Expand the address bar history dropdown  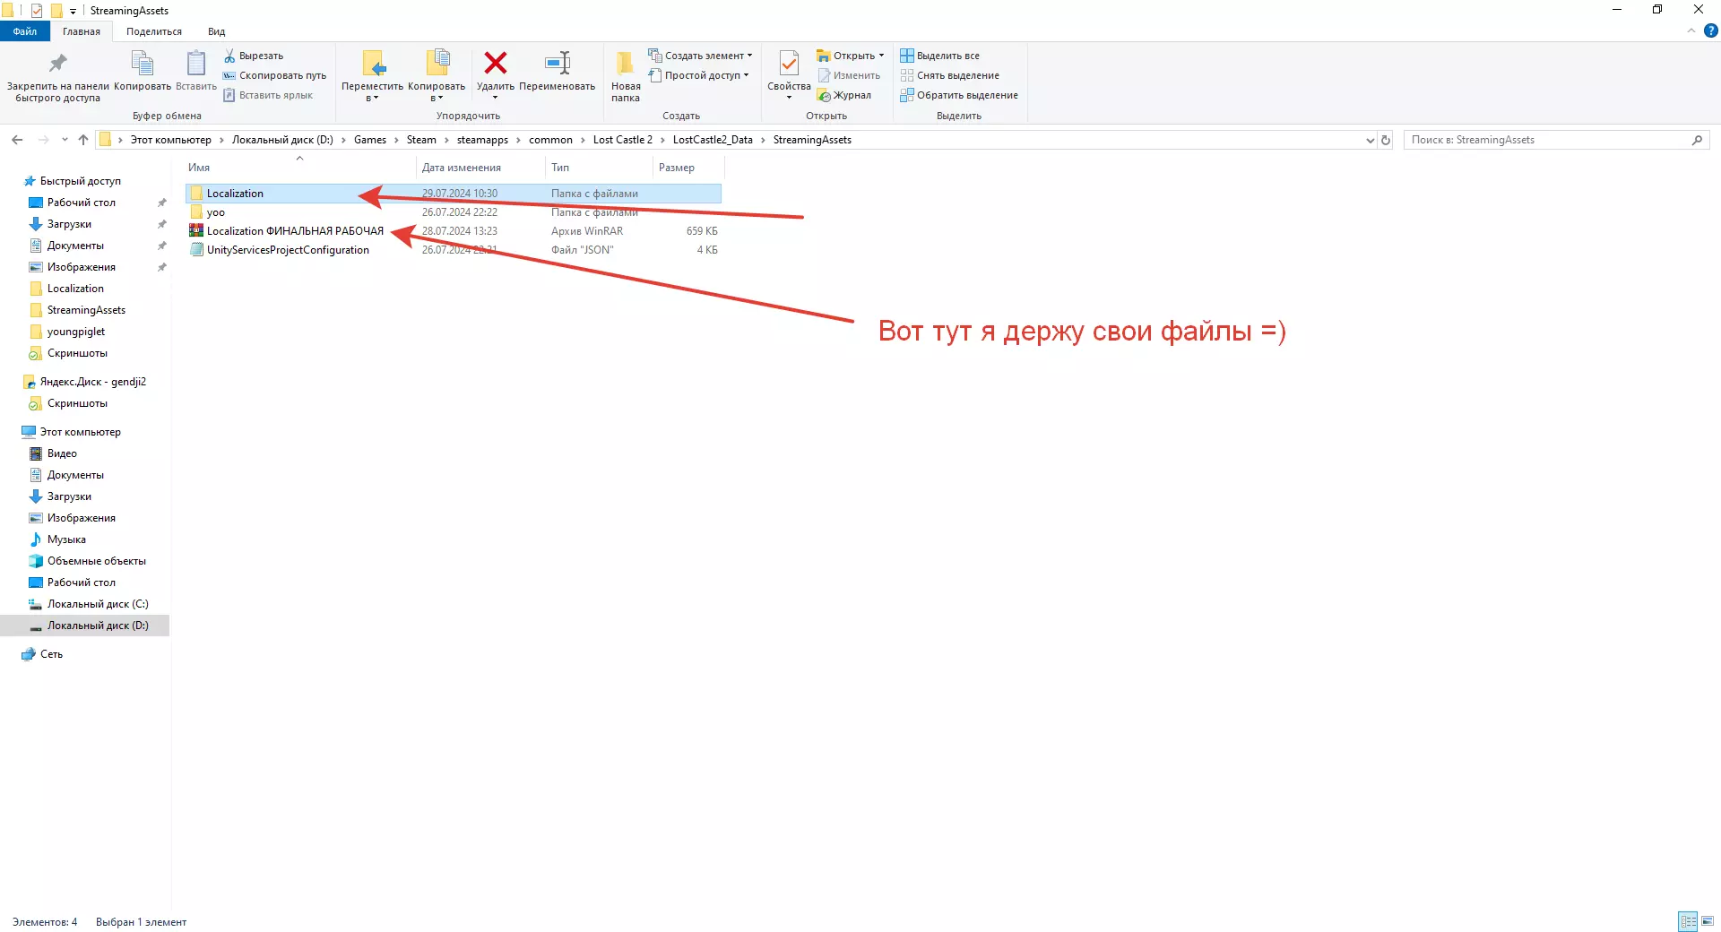pos(1370,140)
